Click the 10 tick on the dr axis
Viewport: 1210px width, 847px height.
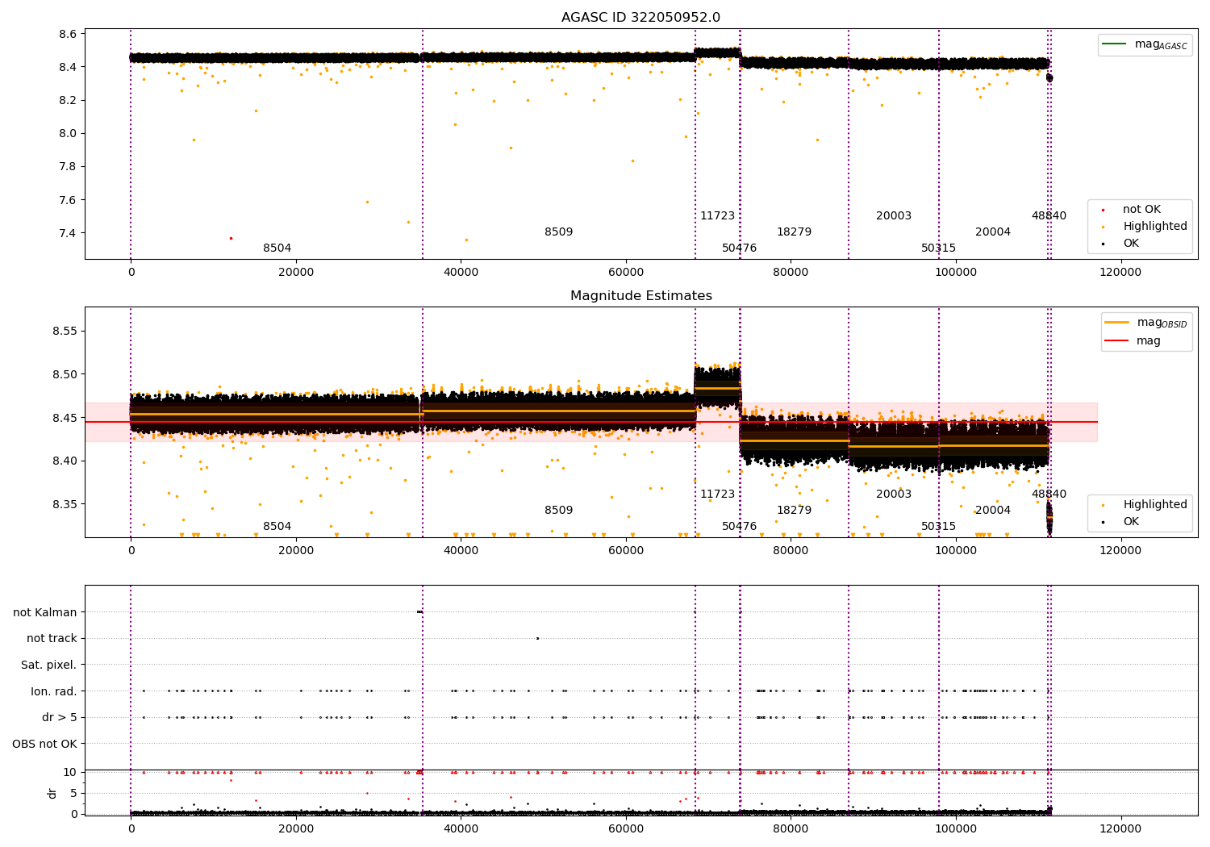click(x=70, y=772)
